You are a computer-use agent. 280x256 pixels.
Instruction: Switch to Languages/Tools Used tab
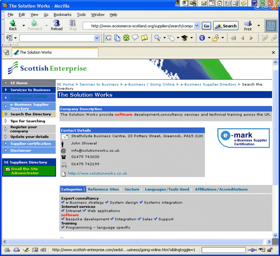point(167,189)
